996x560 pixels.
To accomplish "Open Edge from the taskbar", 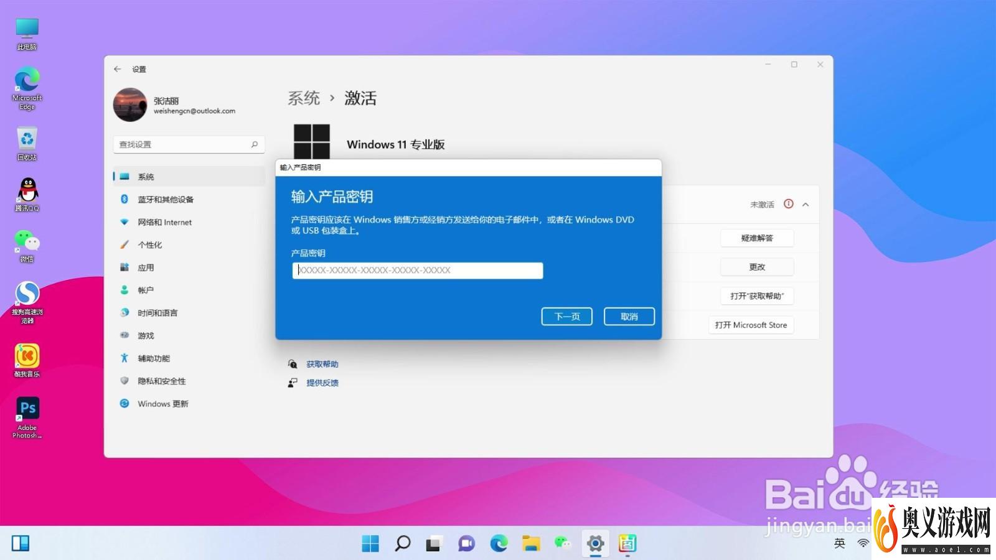I will point(499,543).
